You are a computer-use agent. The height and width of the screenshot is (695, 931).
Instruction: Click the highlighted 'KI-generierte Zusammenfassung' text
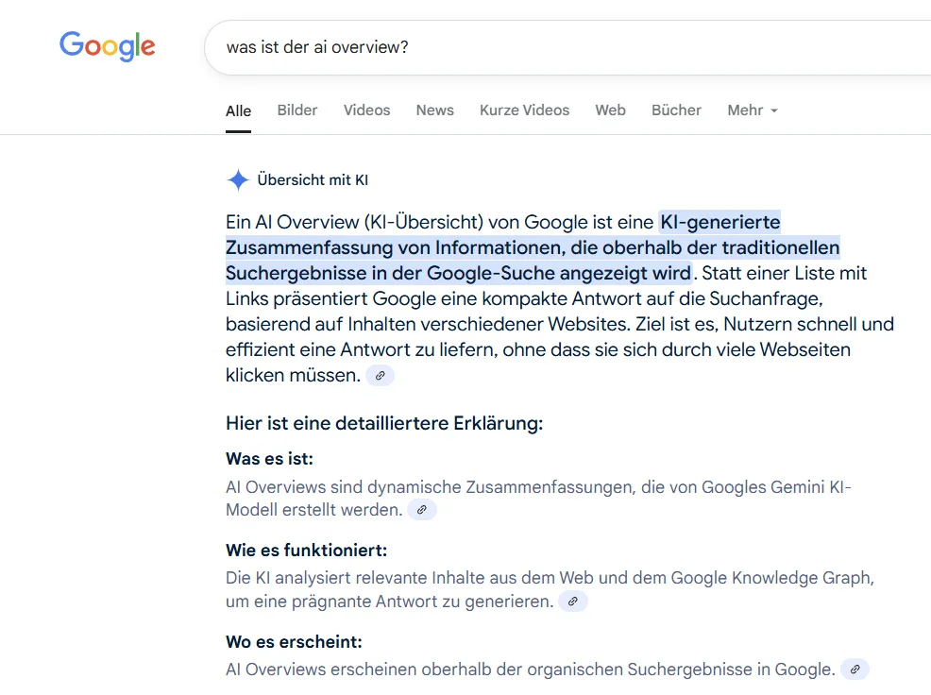click(x=532, y=248)
